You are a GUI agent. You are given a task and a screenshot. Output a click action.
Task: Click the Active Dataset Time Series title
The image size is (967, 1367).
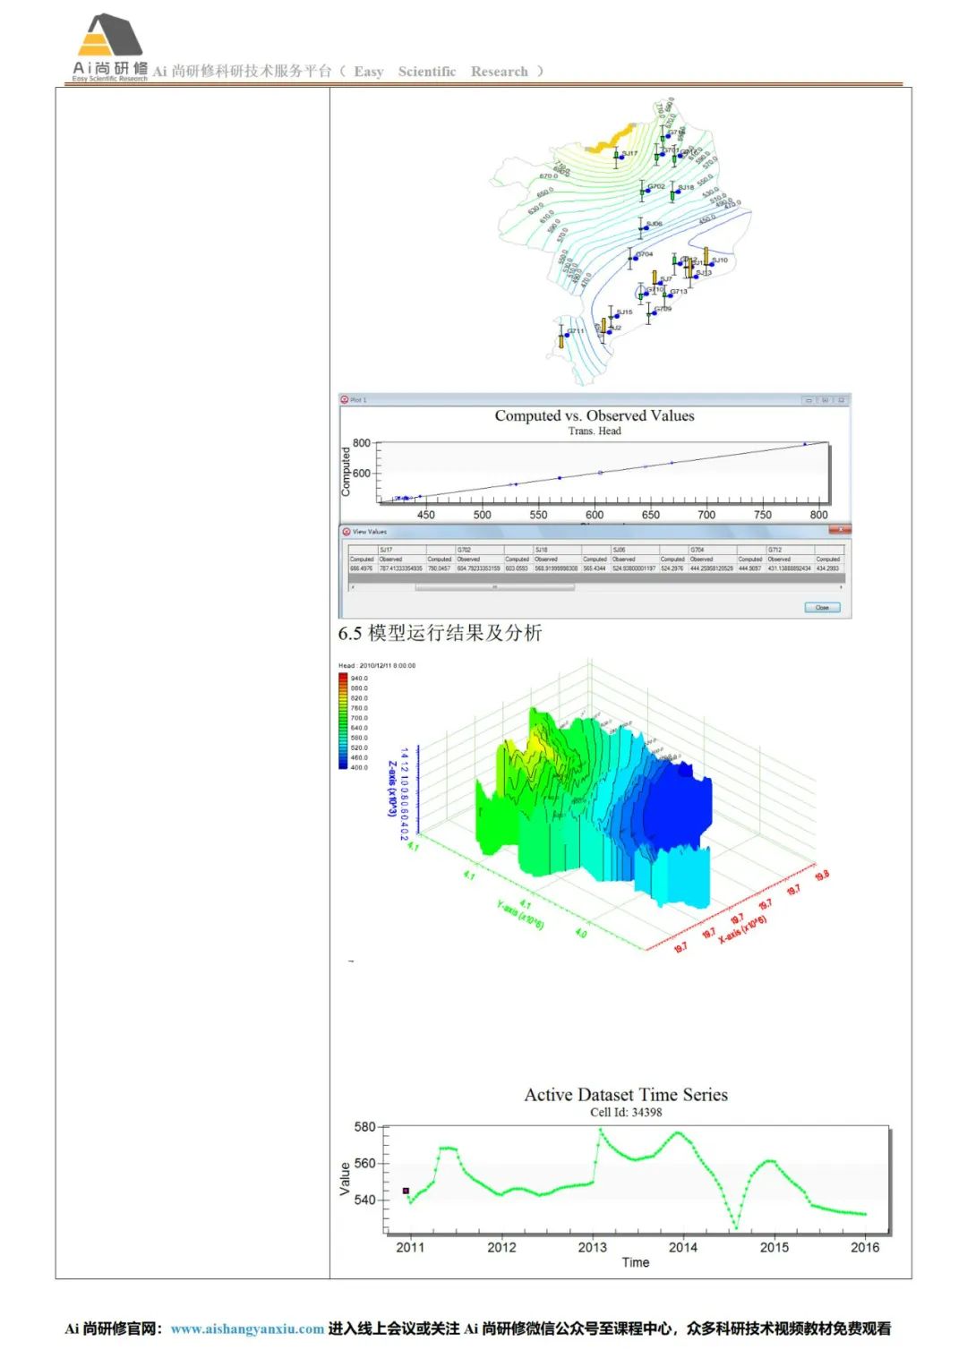626,1094
